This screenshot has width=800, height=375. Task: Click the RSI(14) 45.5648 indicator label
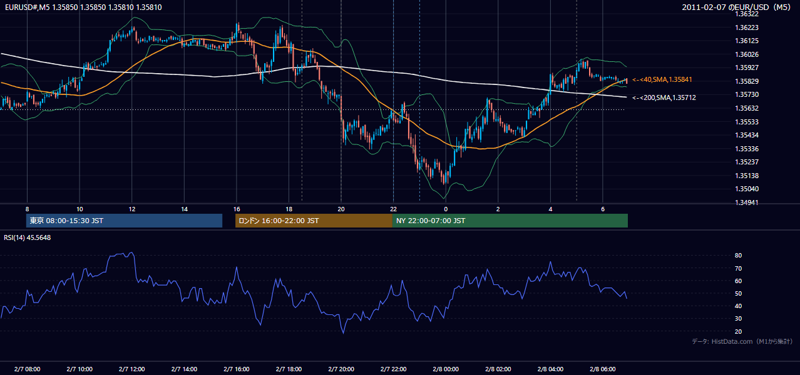pos(28,237)
